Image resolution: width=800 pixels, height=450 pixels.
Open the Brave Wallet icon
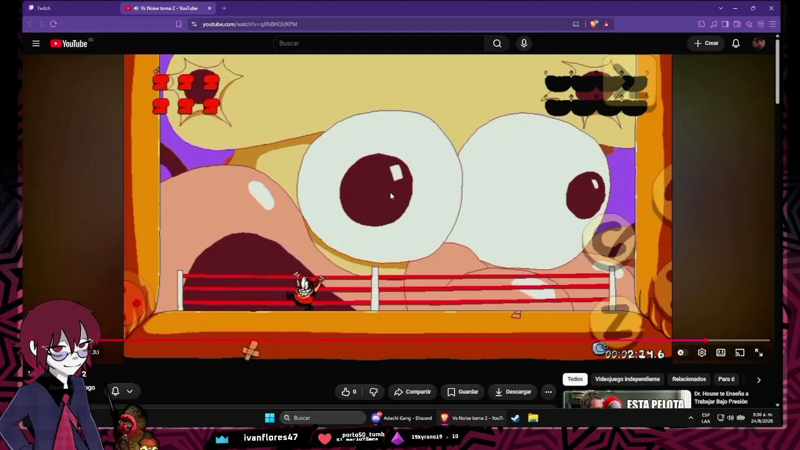click(x=737, y=24)
